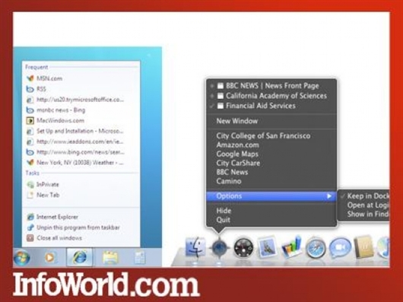Open the Mail stamp icon in Dock
403x302 pixels.
coord(268,247)
